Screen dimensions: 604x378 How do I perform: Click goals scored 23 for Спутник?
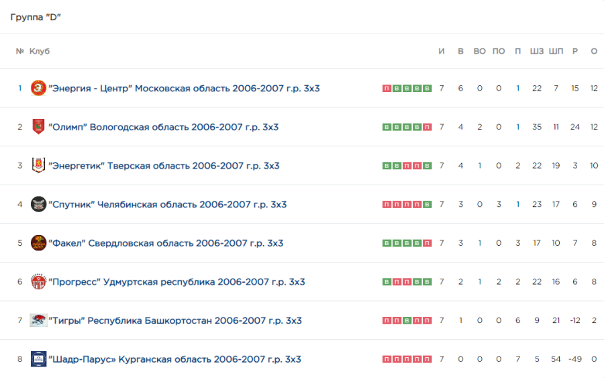click(x=537, y=204)
